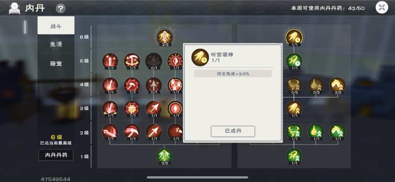Viewport: 395px width, 182px height.
Task: Open the 内丹丹药 button
Action: pyautogui.click(x=56, y=155)
